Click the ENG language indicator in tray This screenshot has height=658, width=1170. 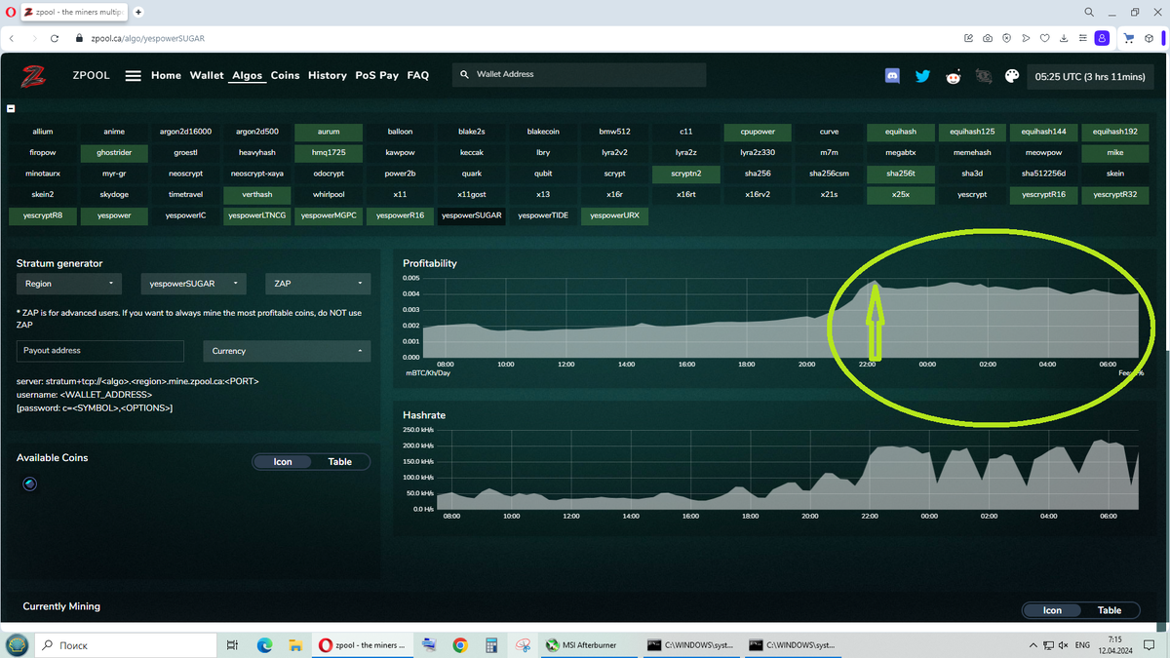pyautogui.click(x=1081, y=645)
